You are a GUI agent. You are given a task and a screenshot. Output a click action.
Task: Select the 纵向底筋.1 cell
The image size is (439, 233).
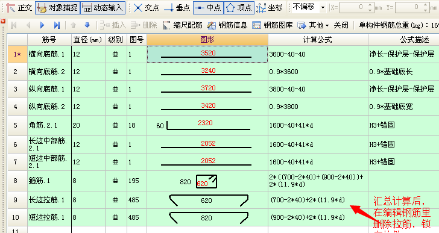(x=49, y=89)
